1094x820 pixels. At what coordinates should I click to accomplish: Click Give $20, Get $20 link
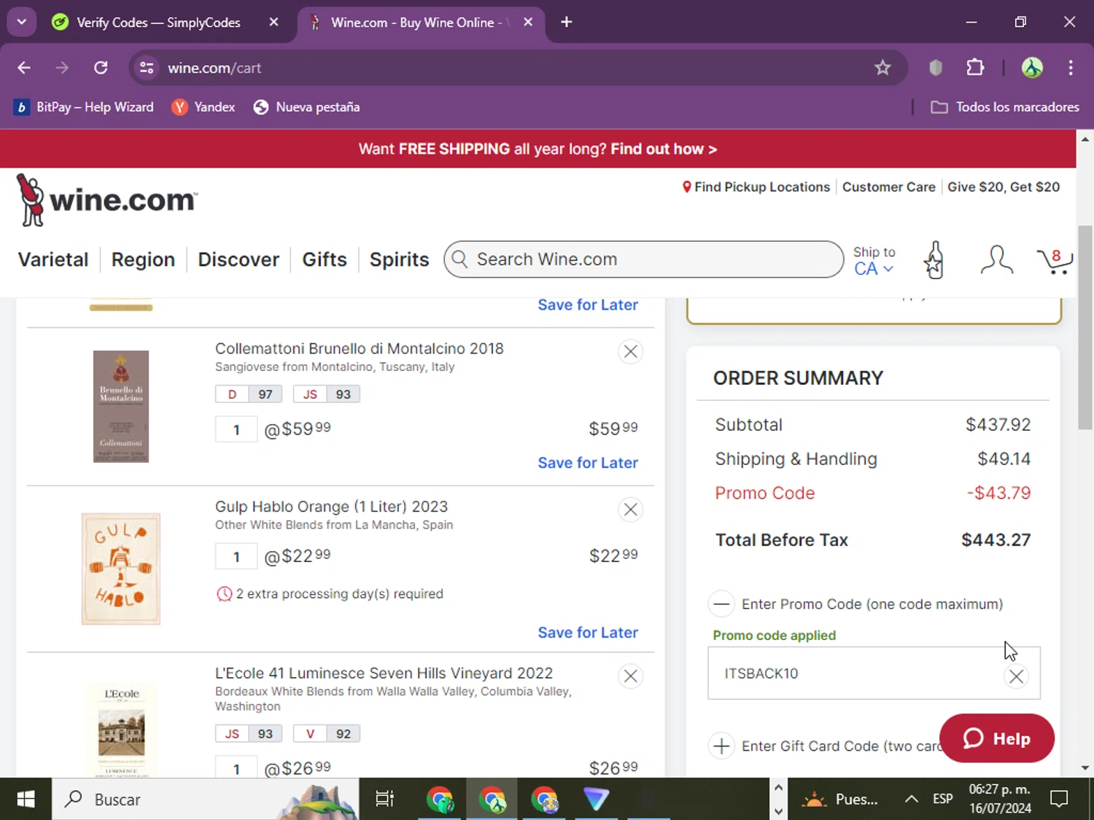(x=1004, y=187)
